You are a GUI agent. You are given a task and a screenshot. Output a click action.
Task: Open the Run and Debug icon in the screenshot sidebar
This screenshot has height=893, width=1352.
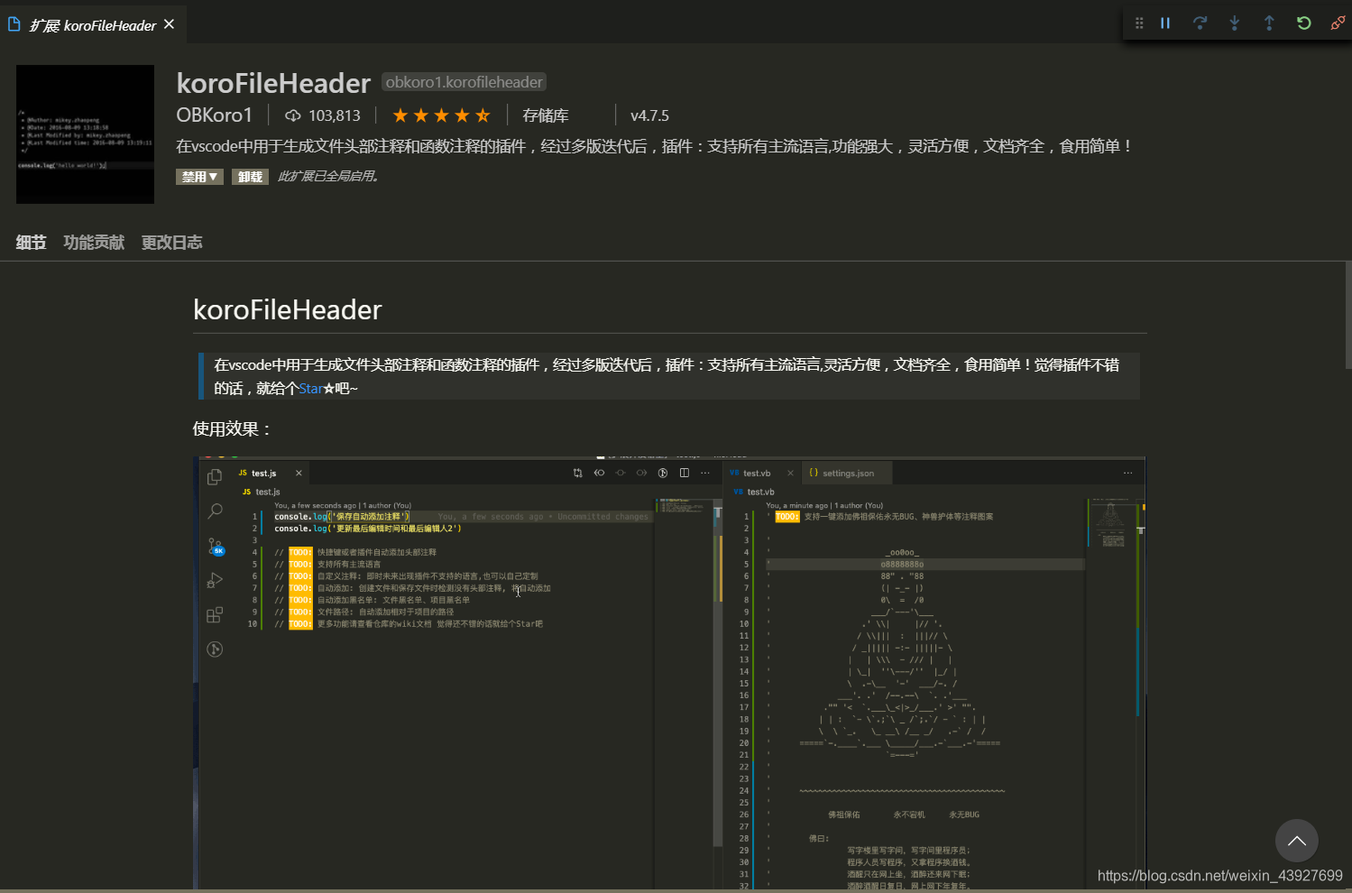point(215,580)
